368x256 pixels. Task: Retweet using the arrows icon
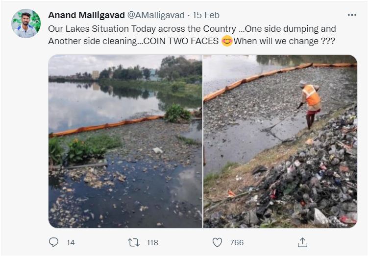pyautogui.click(x=134, y=242)
